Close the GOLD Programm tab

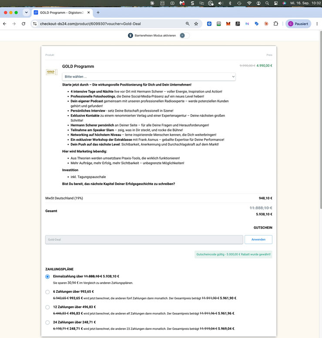(88, 13)
